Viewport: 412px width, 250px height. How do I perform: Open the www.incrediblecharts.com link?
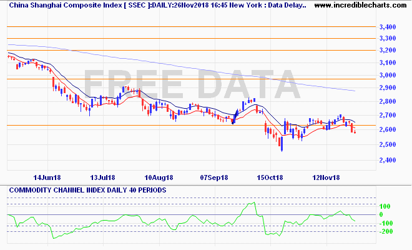[361, 5]
